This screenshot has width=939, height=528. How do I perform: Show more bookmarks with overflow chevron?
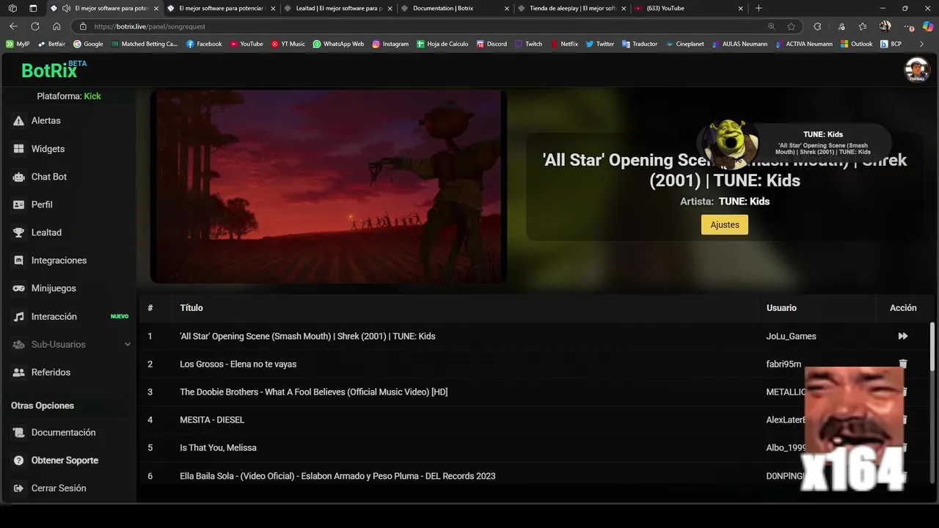point(922,44)
